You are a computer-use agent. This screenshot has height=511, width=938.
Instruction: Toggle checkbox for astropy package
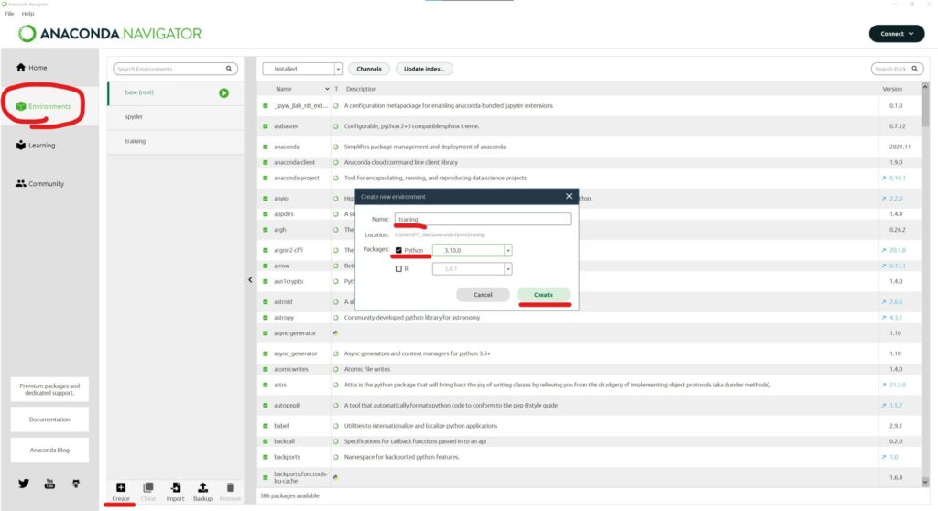click(266, 317)
